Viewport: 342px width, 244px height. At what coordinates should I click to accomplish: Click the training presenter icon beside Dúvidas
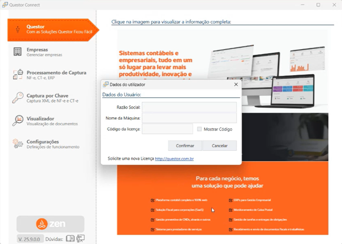point(81,239)
